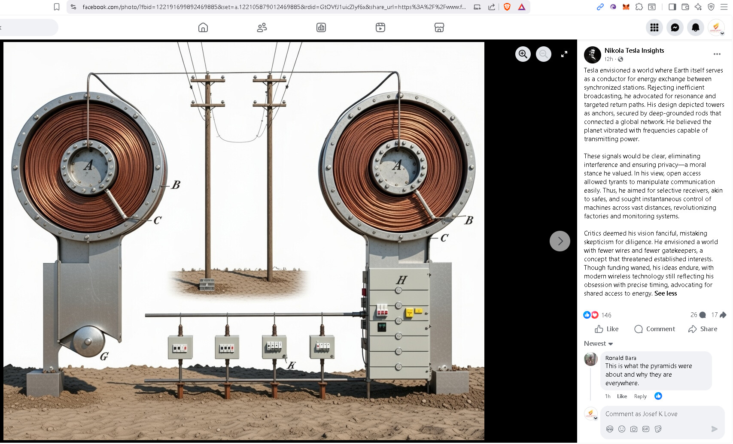This screenshot has height=444, width=733.
Task: Expand the Newest comment sort dropdown
Action: pyautogui.click(x=598, y=344)
